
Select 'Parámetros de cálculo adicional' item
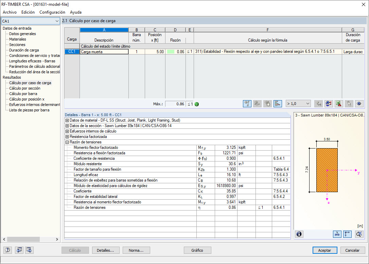coord(34,66)
